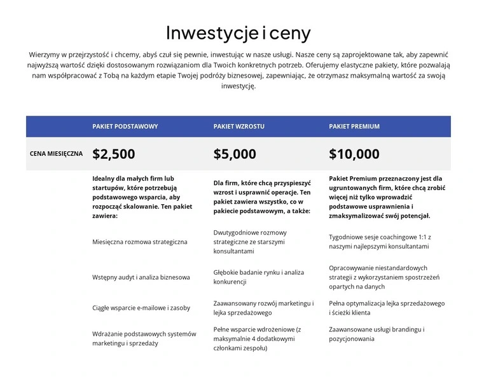Select the Pakiet Podstawowy column header
Viewport: 477px width, 379px height.
[125, 127]
